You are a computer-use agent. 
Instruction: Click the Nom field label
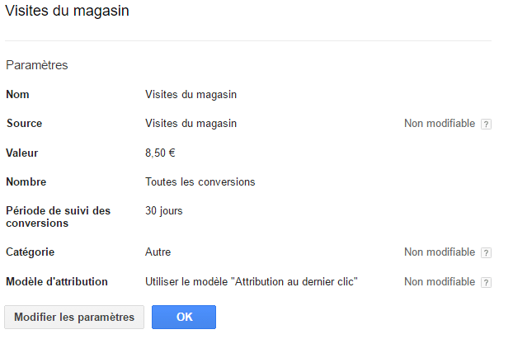coord(17,95)
